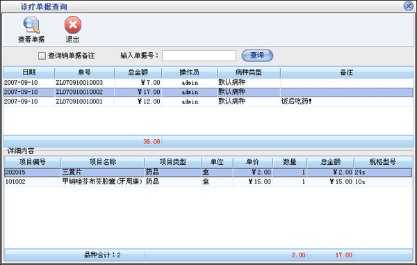417x265 pixels.
Task: Close the 诊疗单据查询 window
Action: coord(409,6)
